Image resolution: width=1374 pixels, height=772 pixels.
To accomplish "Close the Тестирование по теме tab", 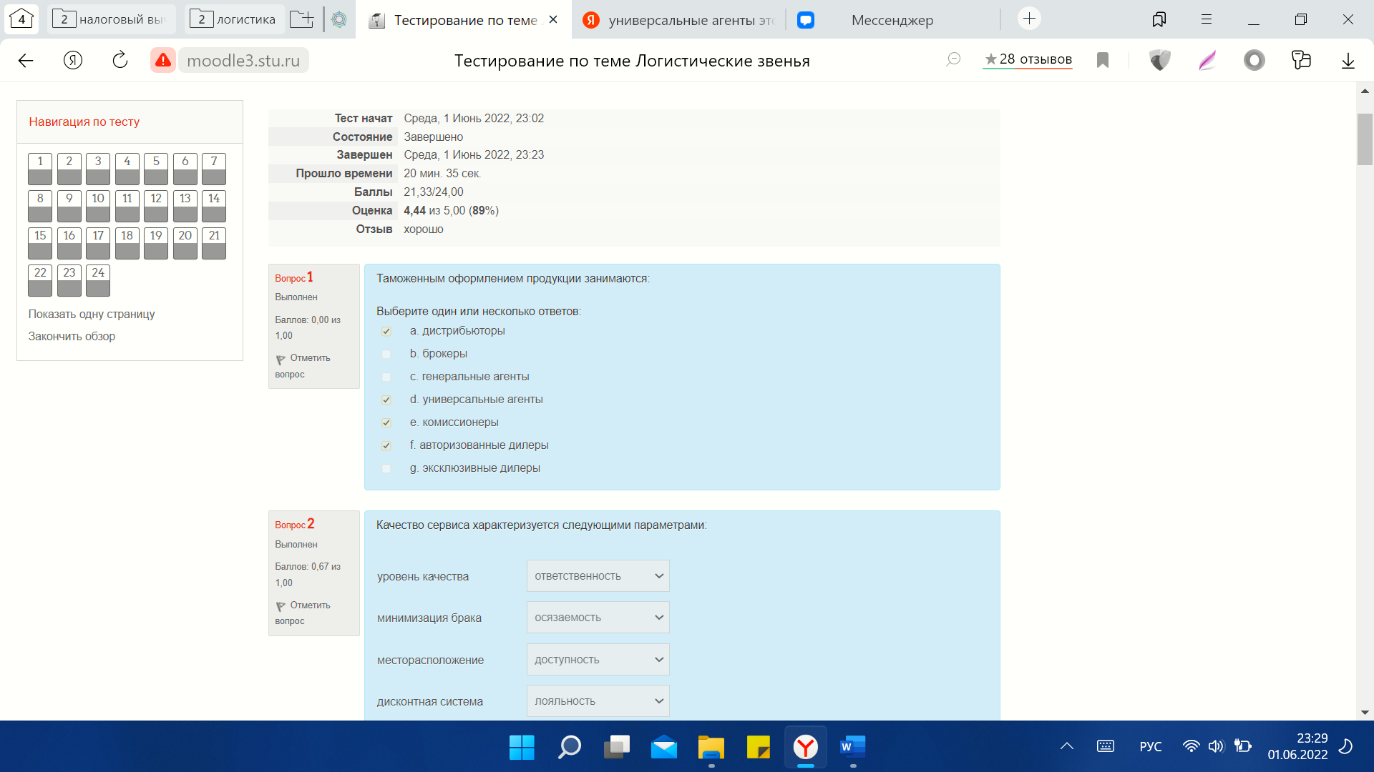I will pos(553,20).
